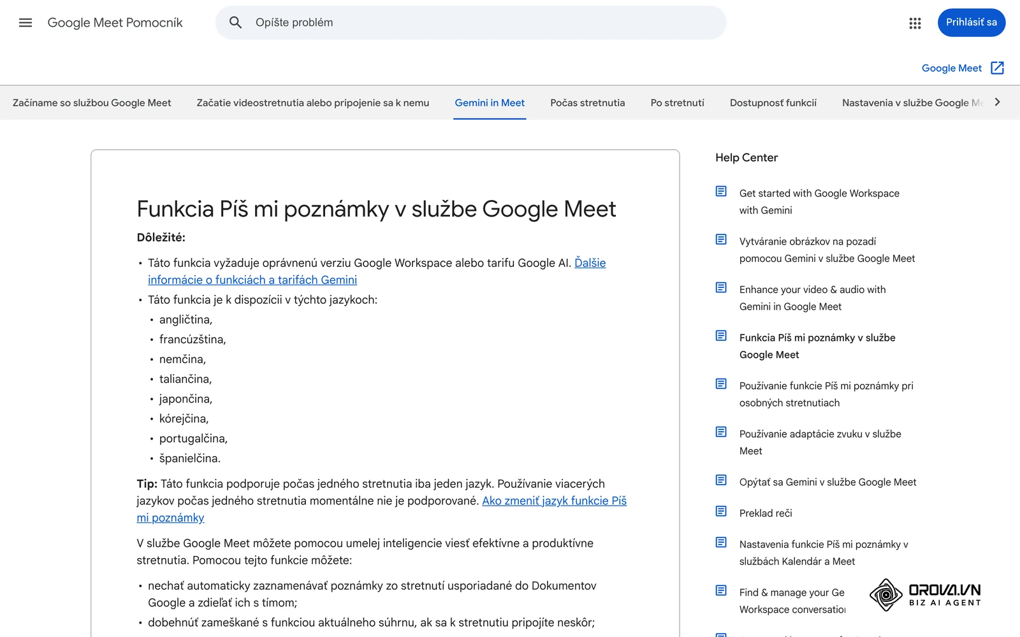The image size is (1020, 637).
Task: Click article icon for Funkcia Píš mi poznámky
Action: click(x=721, y=336)
